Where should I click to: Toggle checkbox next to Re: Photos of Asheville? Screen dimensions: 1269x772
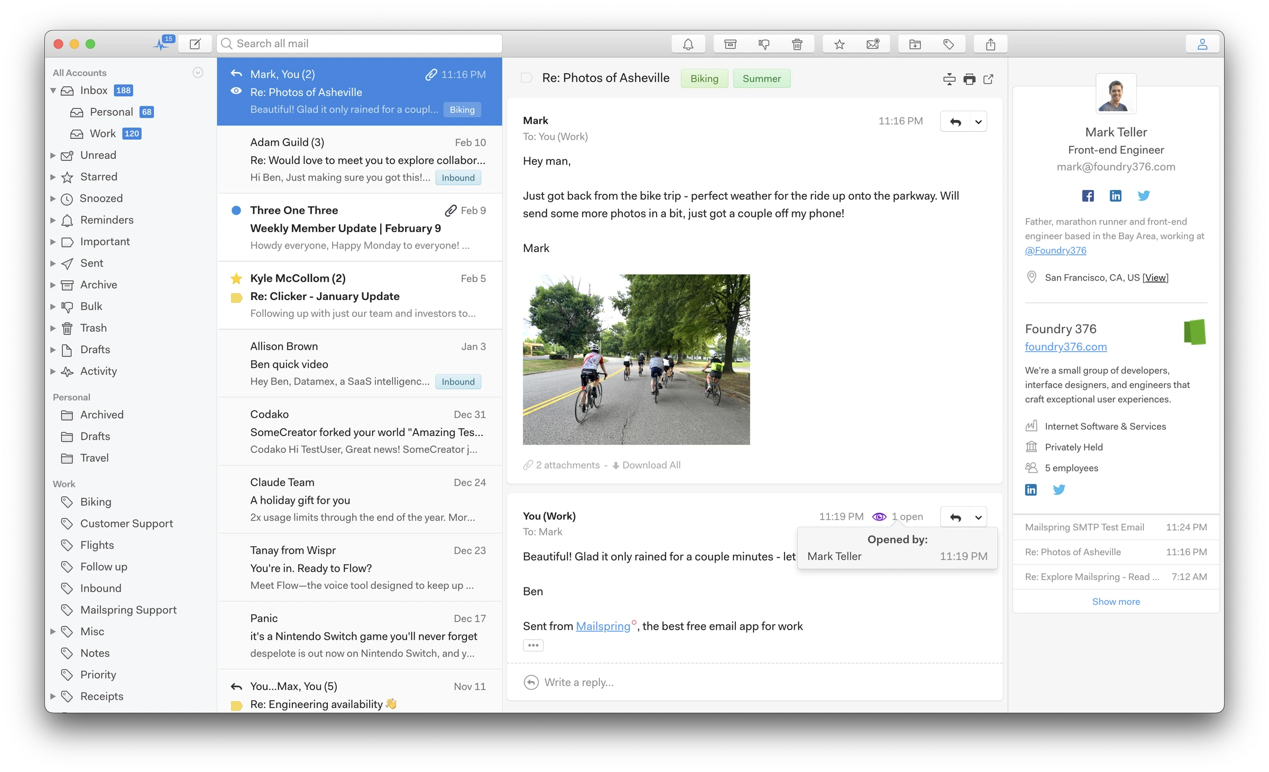(527, 78)
